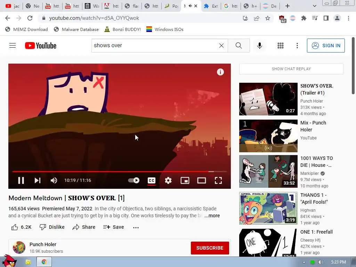
Task: Open Punch Holer channel avatar
Action: [19, 248]
